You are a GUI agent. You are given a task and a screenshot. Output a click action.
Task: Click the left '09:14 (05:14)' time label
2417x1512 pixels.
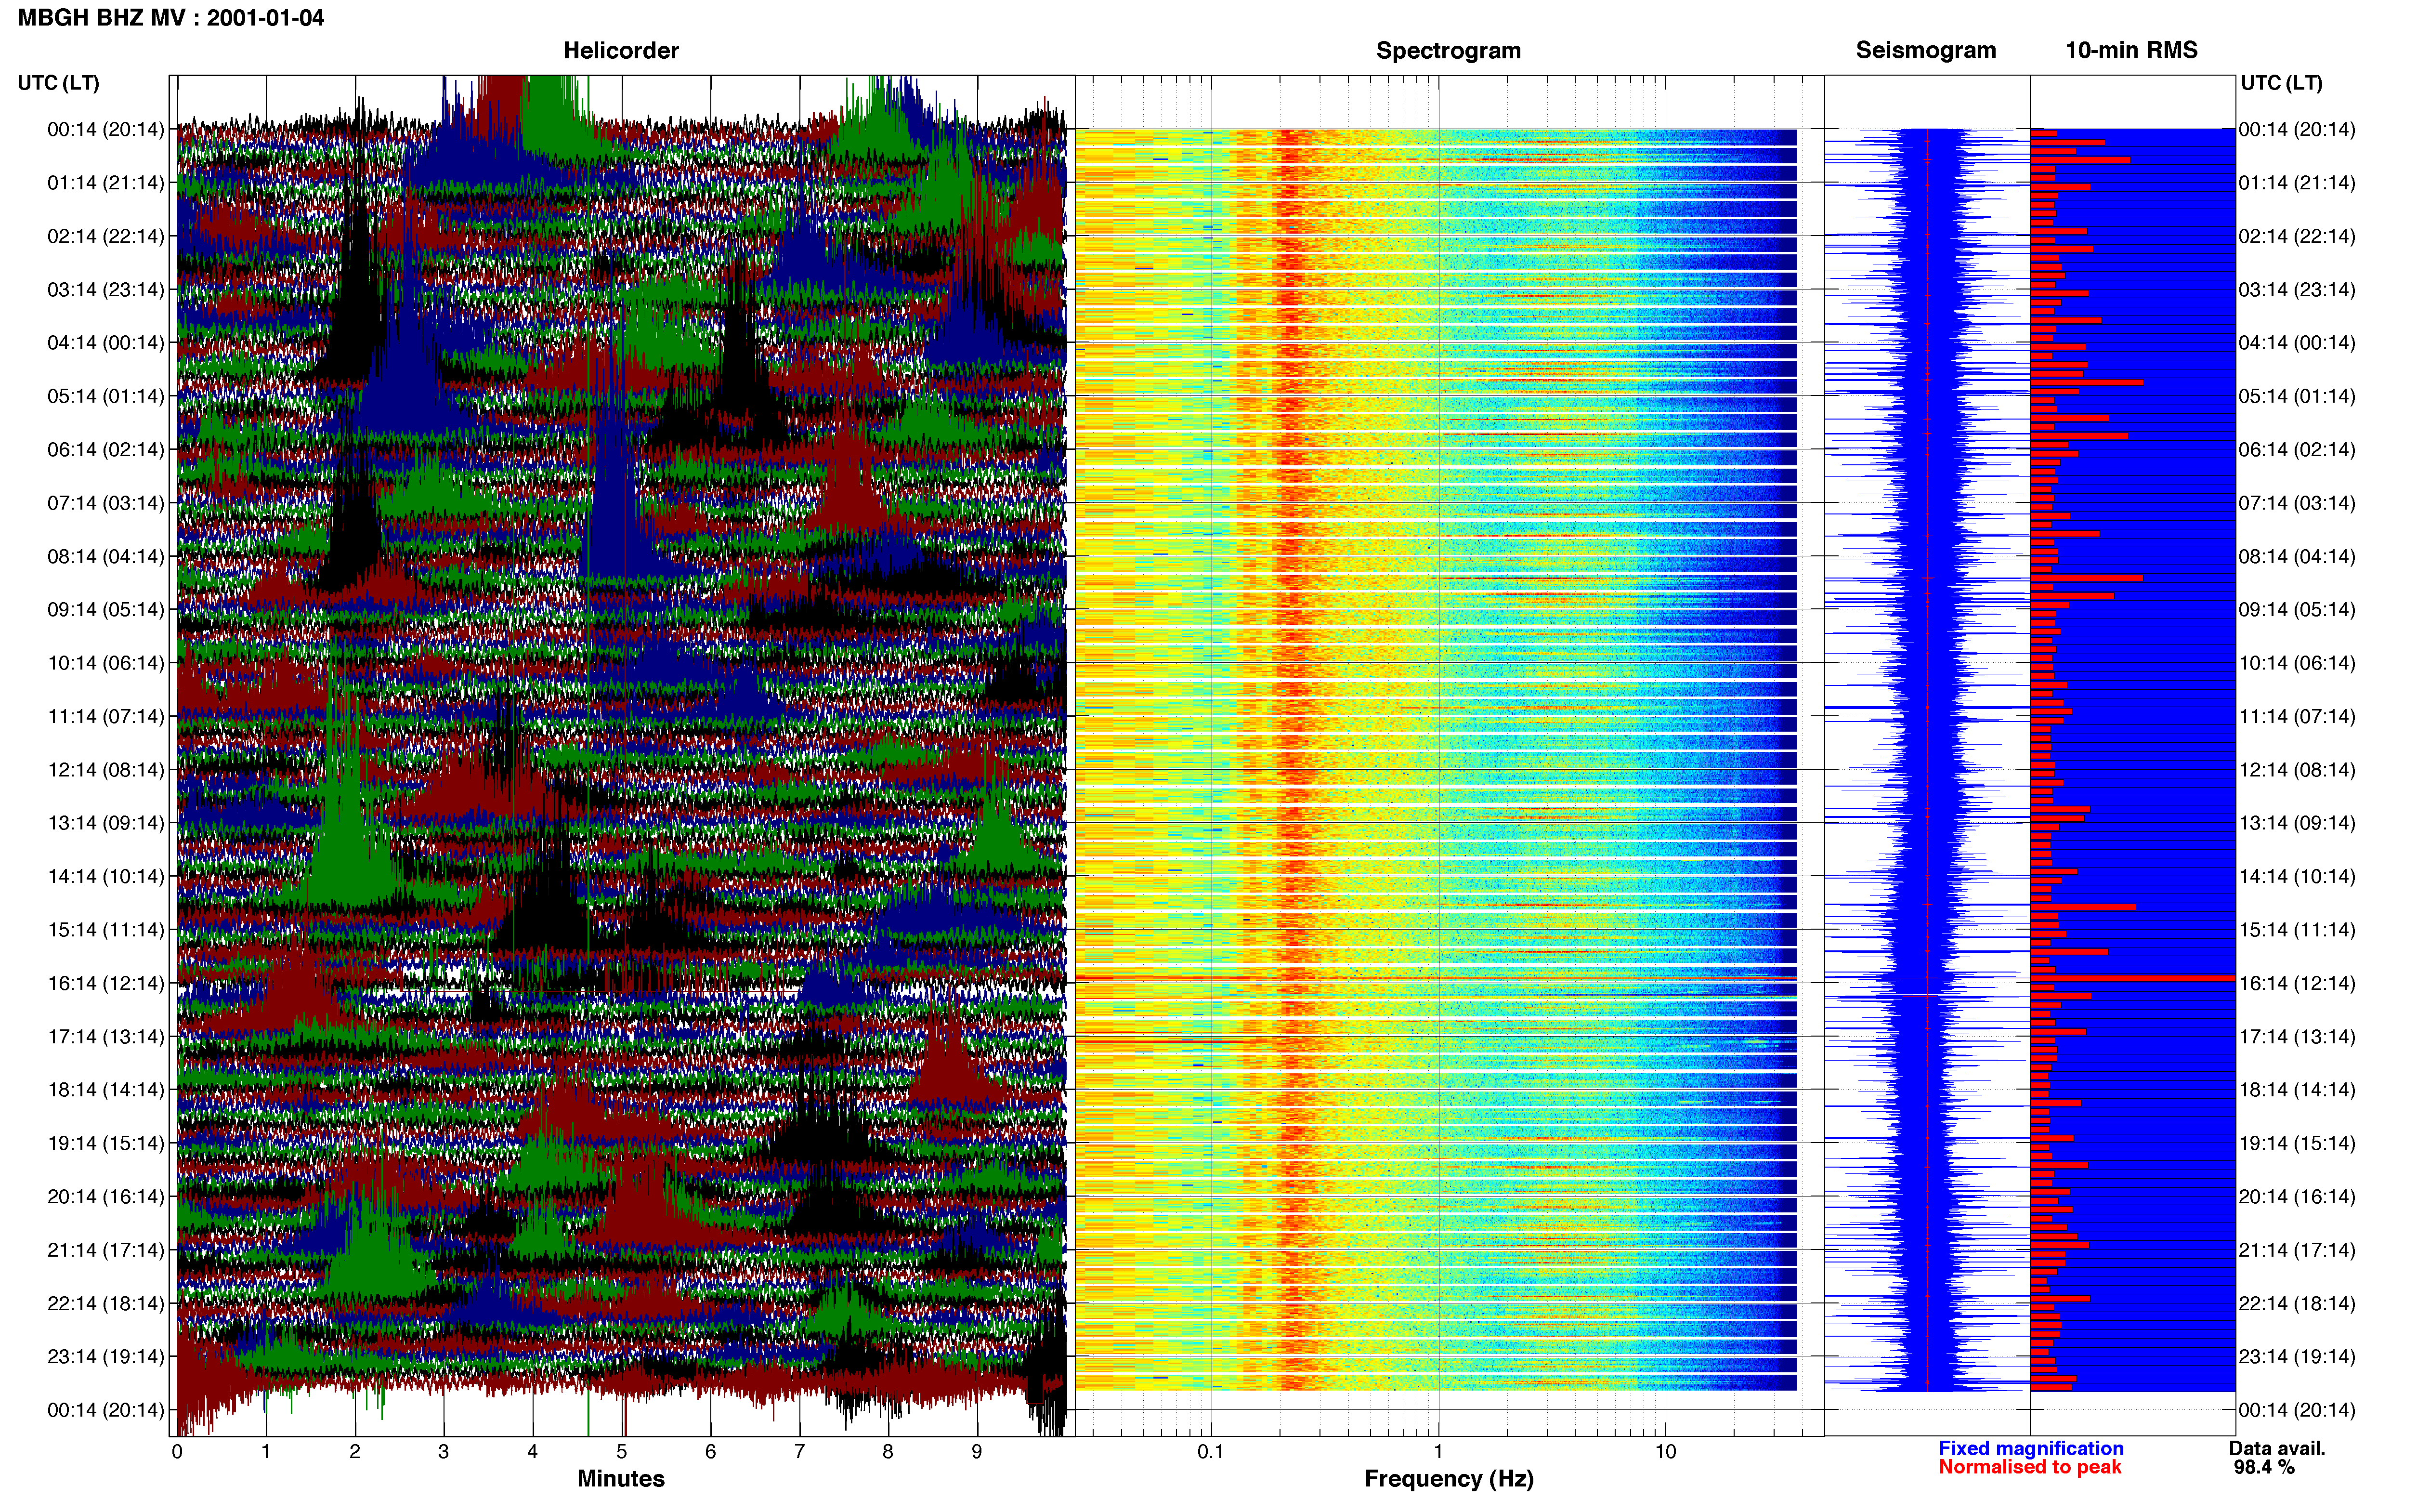pos(106,610)
